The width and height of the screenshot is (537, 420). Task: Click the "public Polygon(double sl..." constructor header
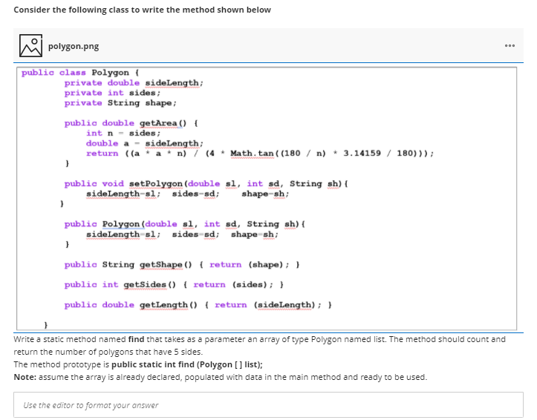coord(185,224)
